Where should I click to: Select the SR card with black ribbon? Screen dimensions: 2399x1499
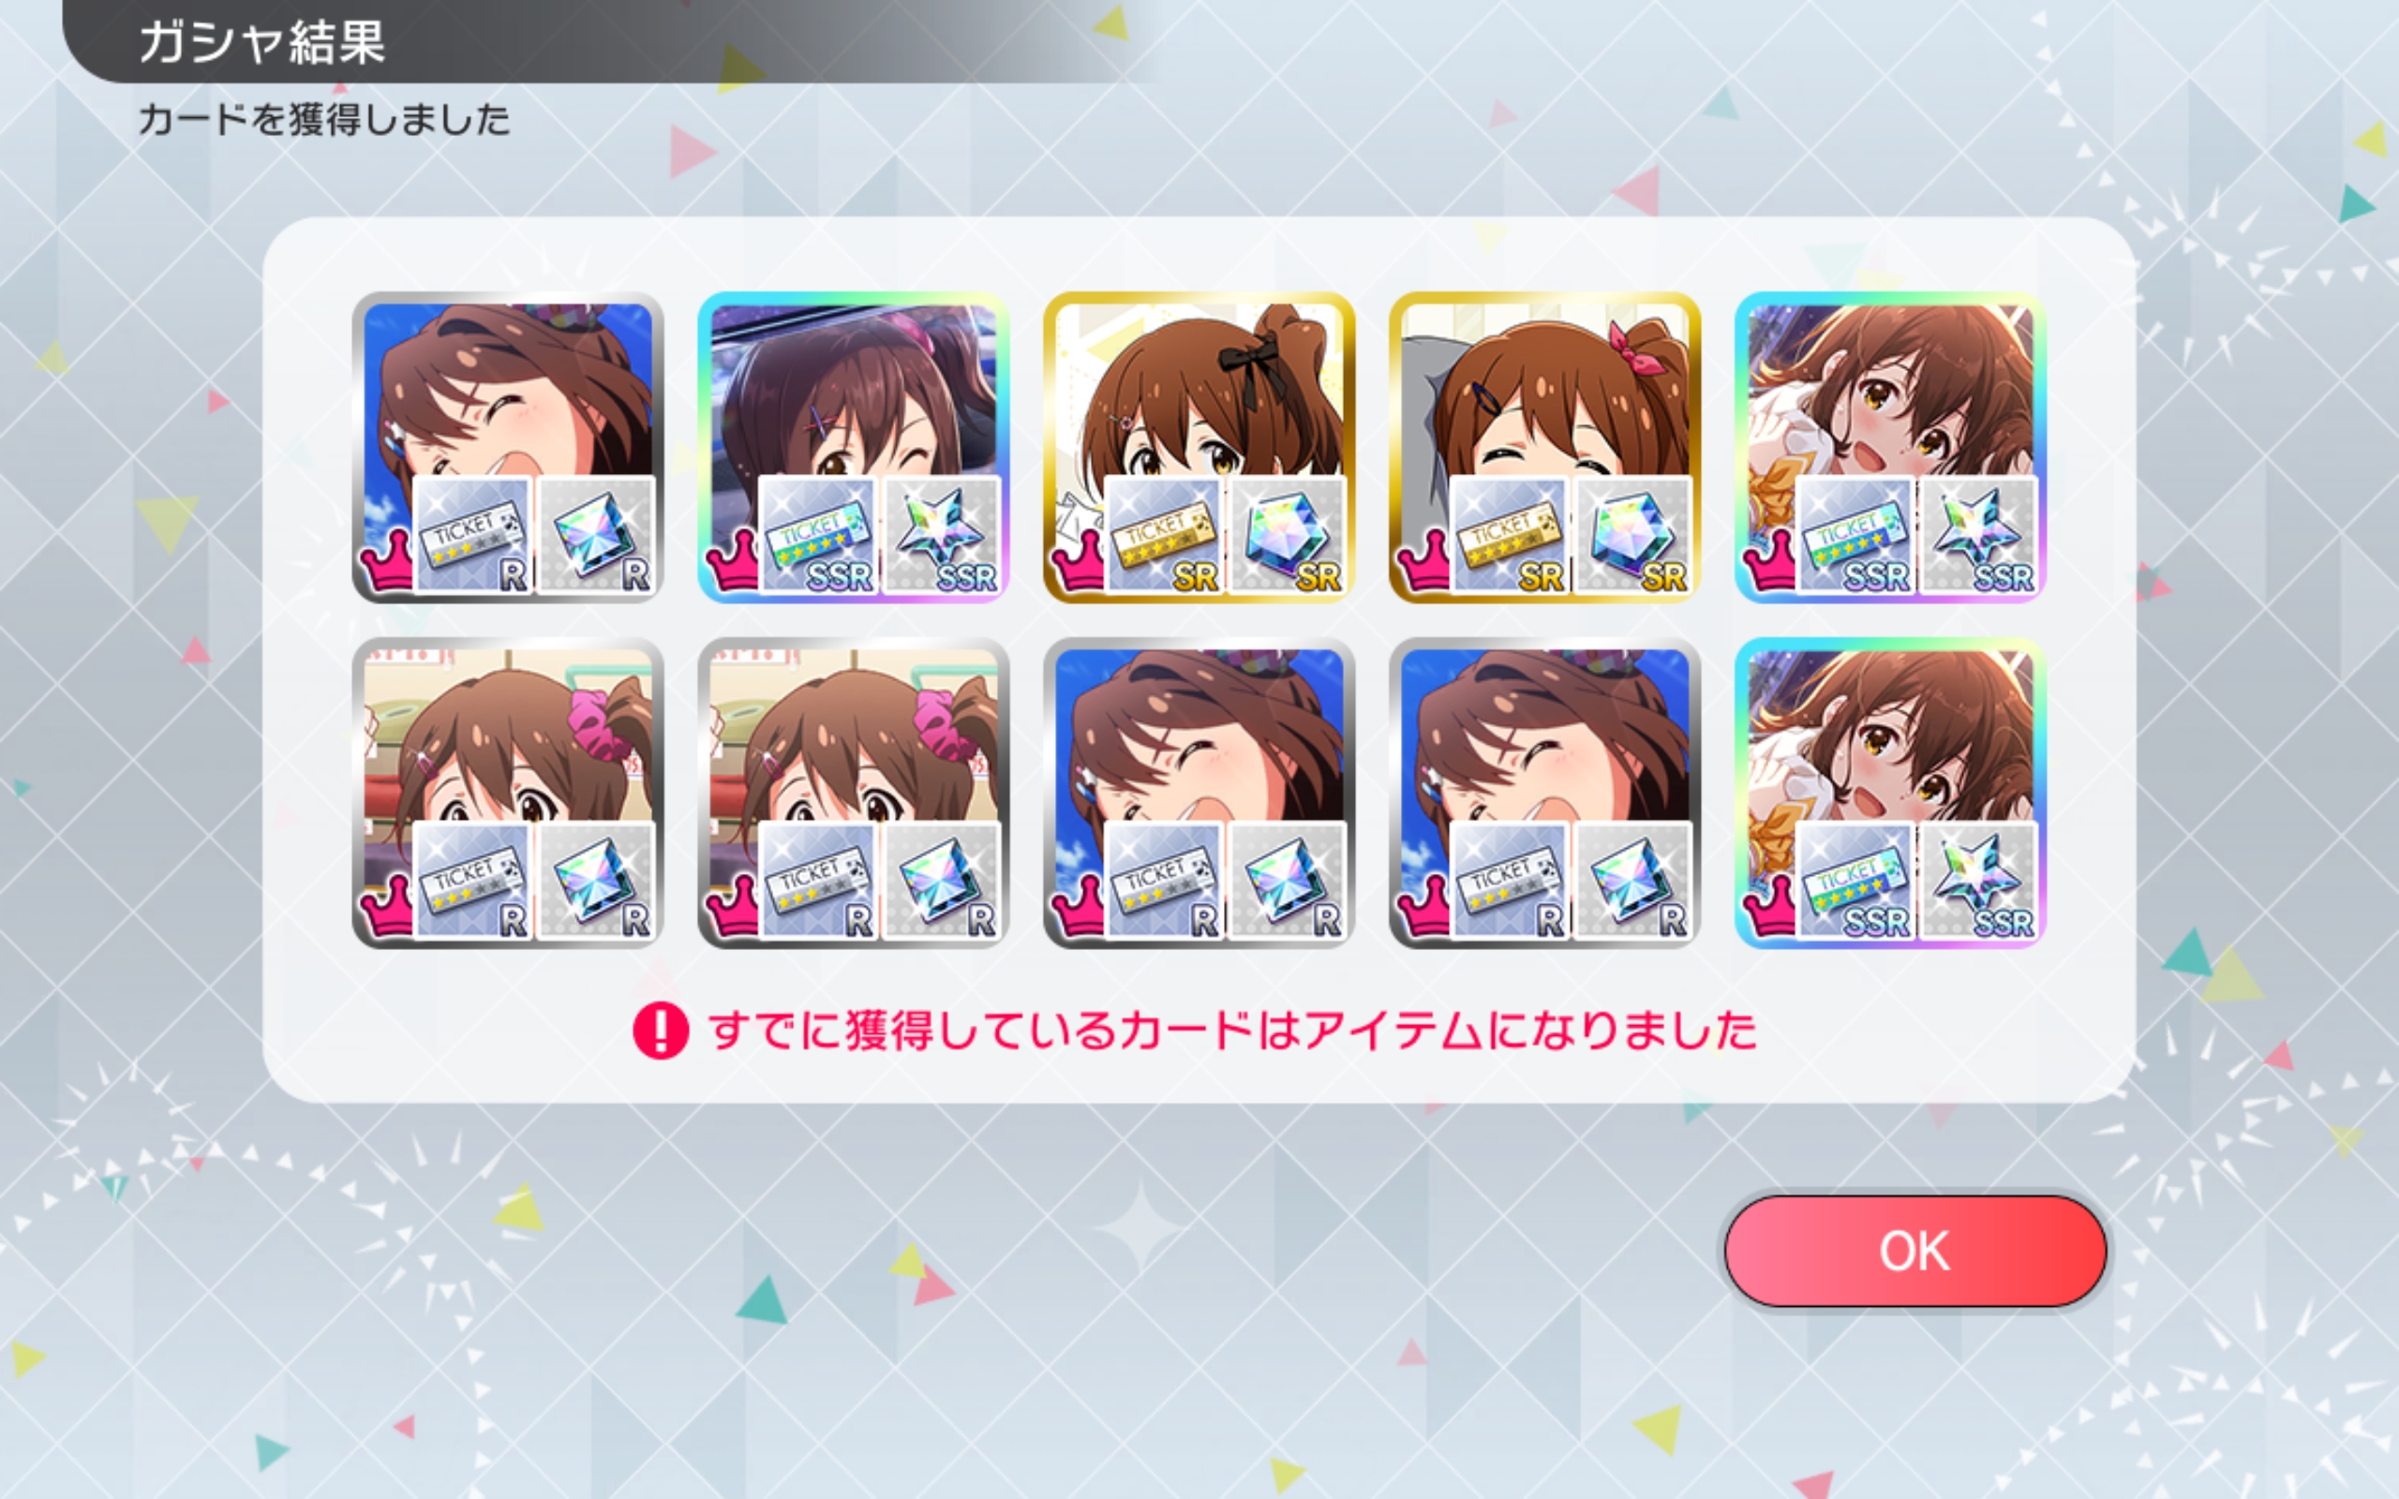(x=1199, y=447)
